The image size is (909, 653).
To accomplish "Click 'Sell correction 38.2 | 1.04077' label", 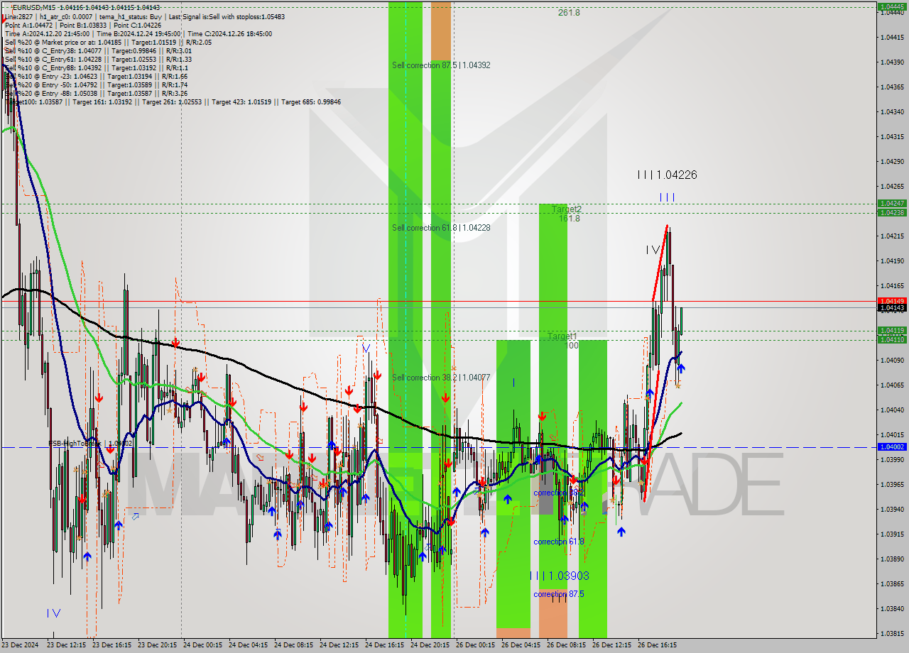I will pyautogui.click(x=441, y=378).
